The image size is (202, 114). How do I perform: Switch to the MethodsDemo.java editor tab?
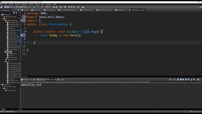pyautogui.click(x=86, y=10)
